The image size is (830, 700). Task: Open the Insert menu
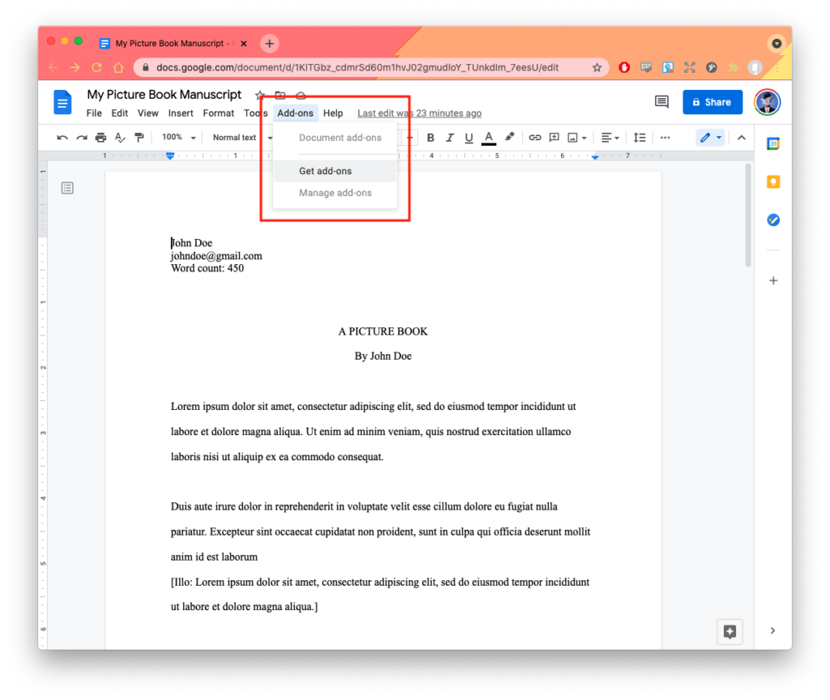(x=182, y=113)
